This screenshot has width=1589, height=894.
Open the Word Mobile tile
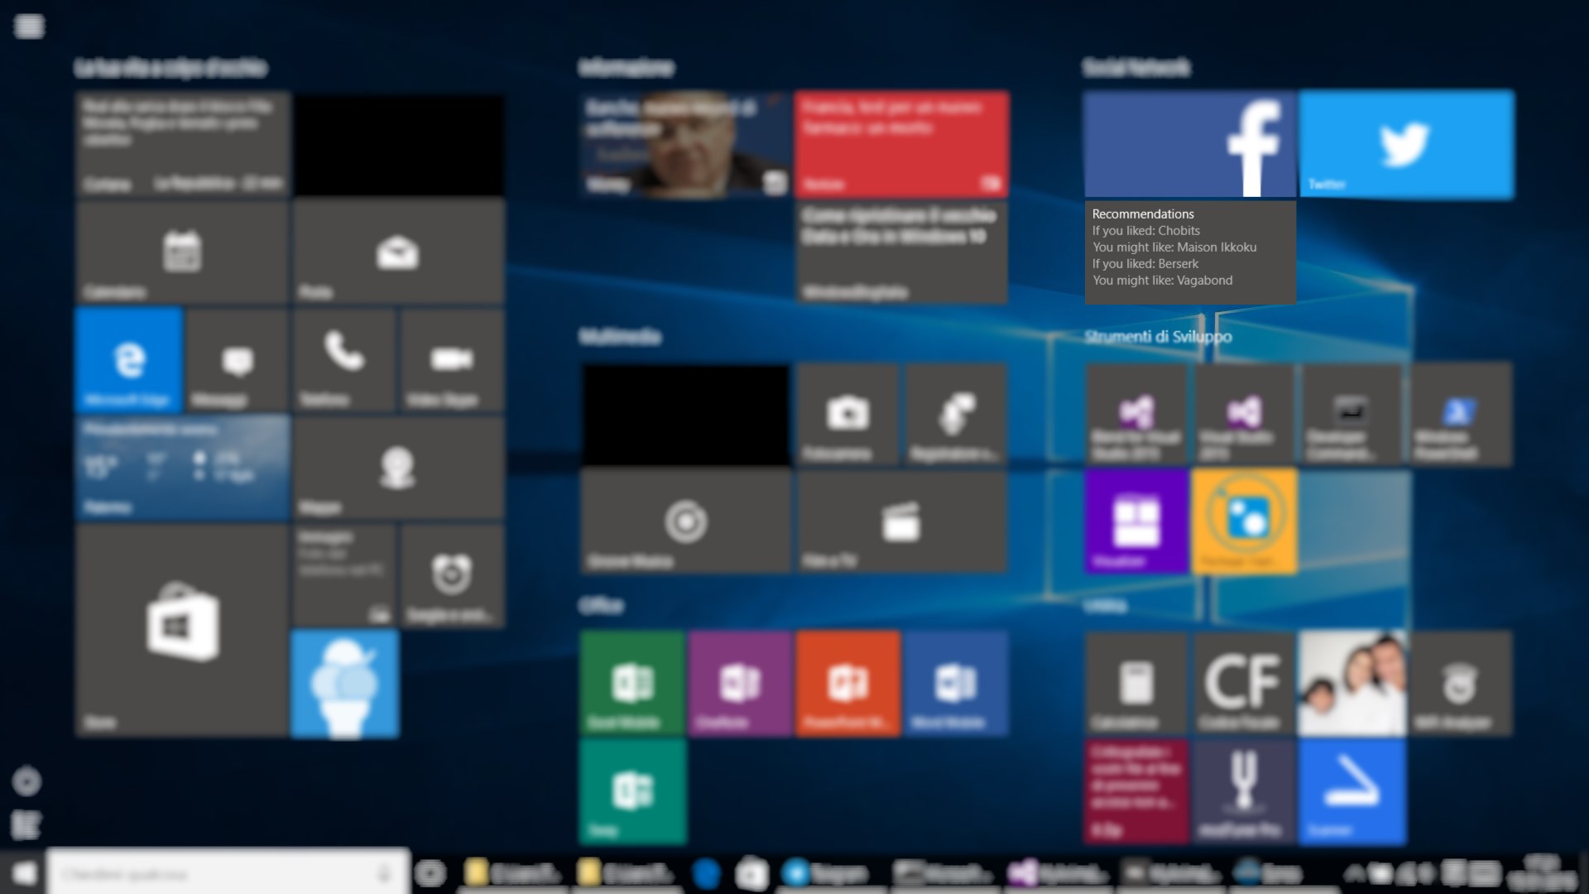click(x=956, y=683)
